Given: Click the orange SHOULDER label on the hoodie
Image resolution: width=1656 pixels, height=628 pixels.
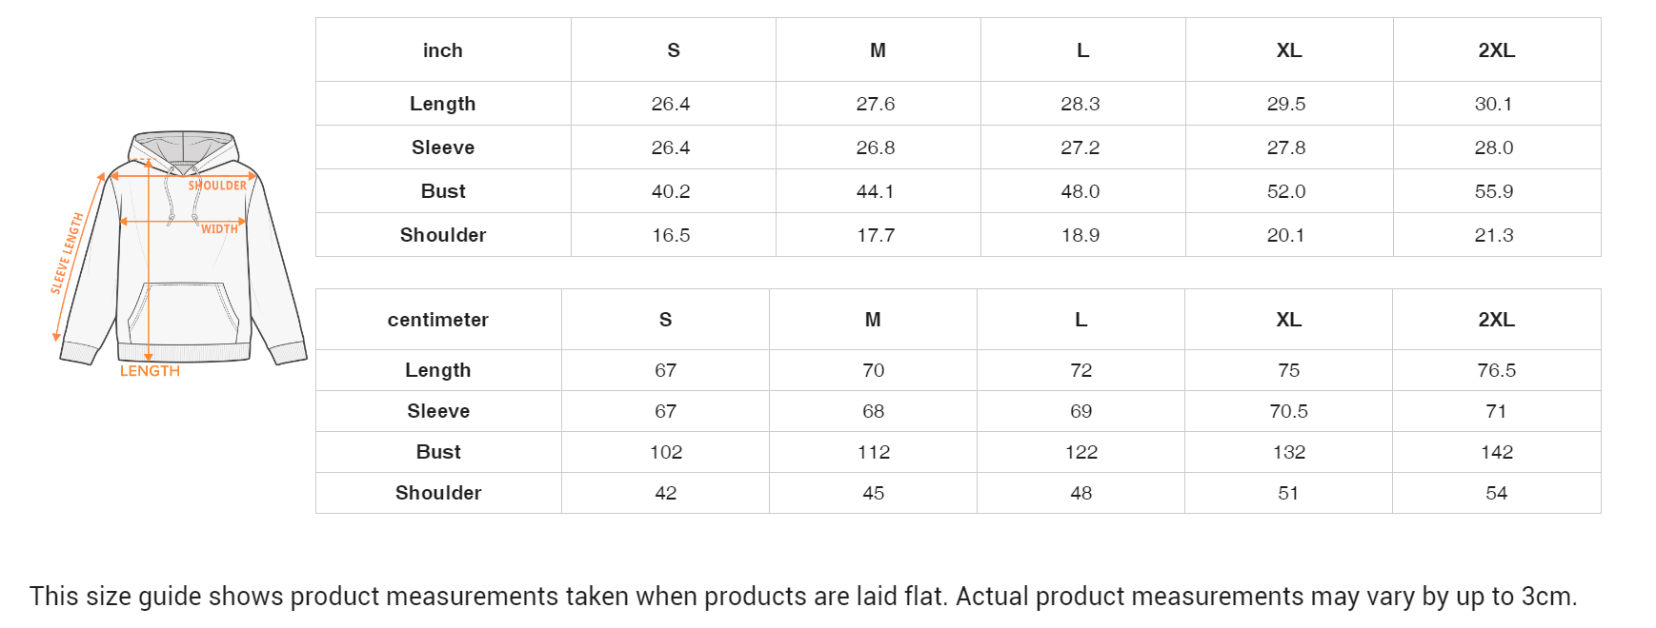Looking at the screenshot, I should (217, 186).
